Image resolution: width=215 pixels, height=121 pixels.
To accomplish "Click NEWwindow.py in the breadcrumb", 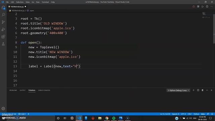I will [x=18, y=10].
